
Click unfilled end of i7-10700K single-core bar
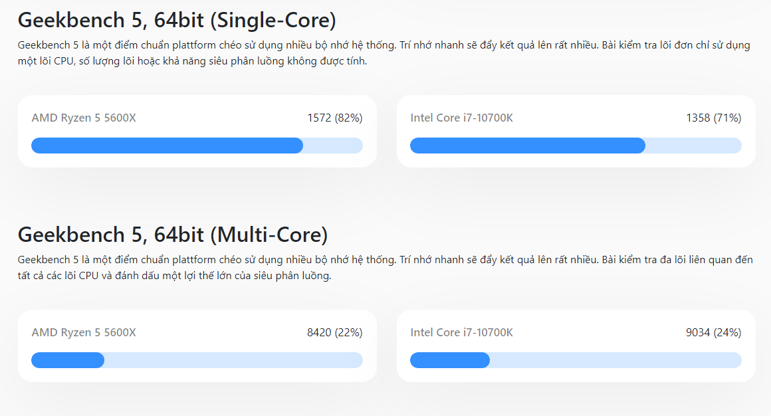pyautogui.click(x=693, y=146)
